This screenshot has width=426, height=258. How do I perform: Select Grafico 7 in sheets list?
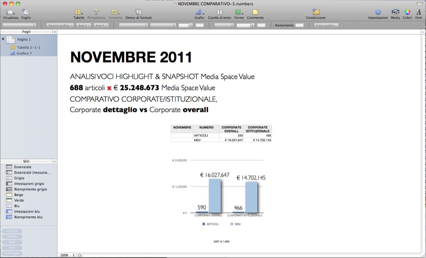[24, 53]
